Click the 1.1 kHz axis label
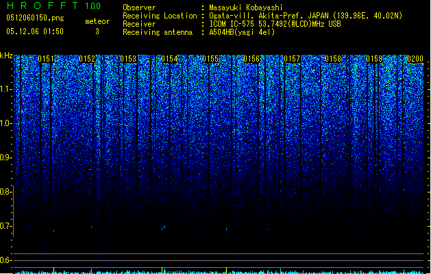Image resolution: width=431 pixels, height=274 pixels. pyautogui.click(x=6, y=89)
